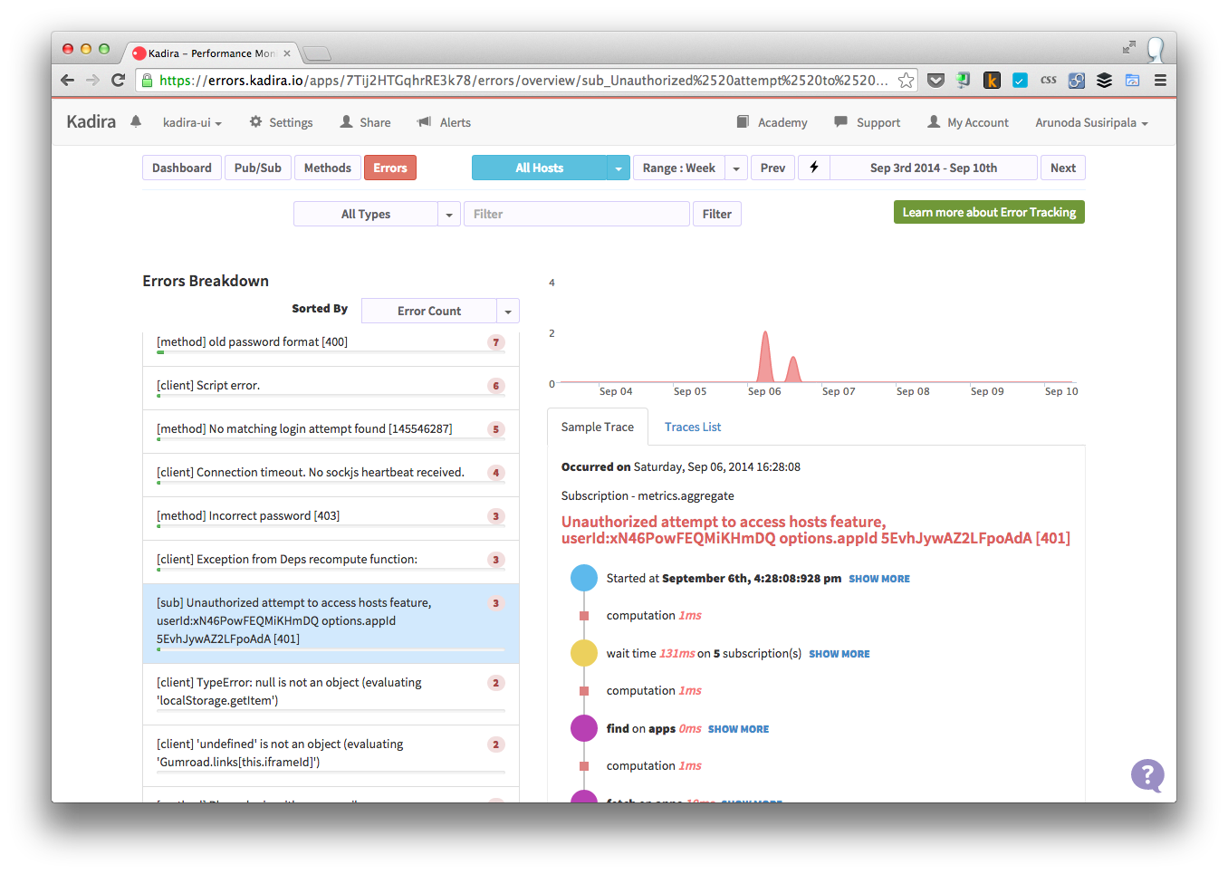The width and height of the screenshot is (1228, 874).
Task: Click SHOW MORE next to Started at
Action: coord(879,579)
